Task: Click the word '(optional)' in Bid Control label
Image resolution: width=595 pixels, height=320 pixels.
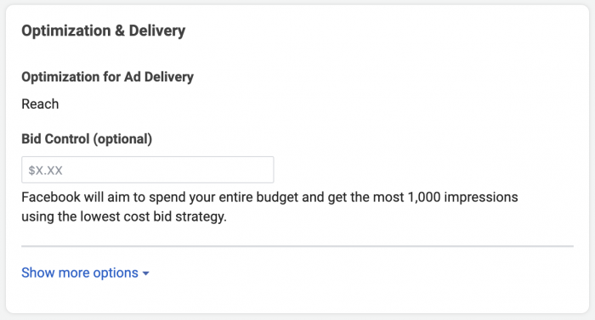Action: 122,139
